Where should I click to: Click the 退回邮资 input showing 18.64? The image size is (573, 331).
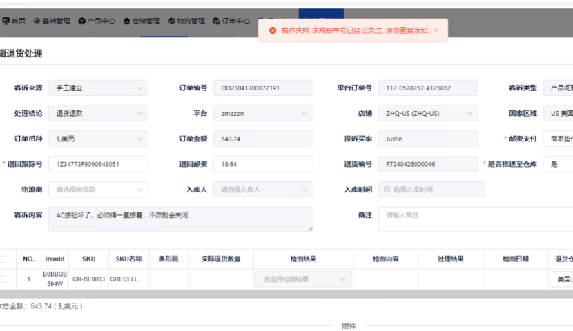tap(263, 164)
